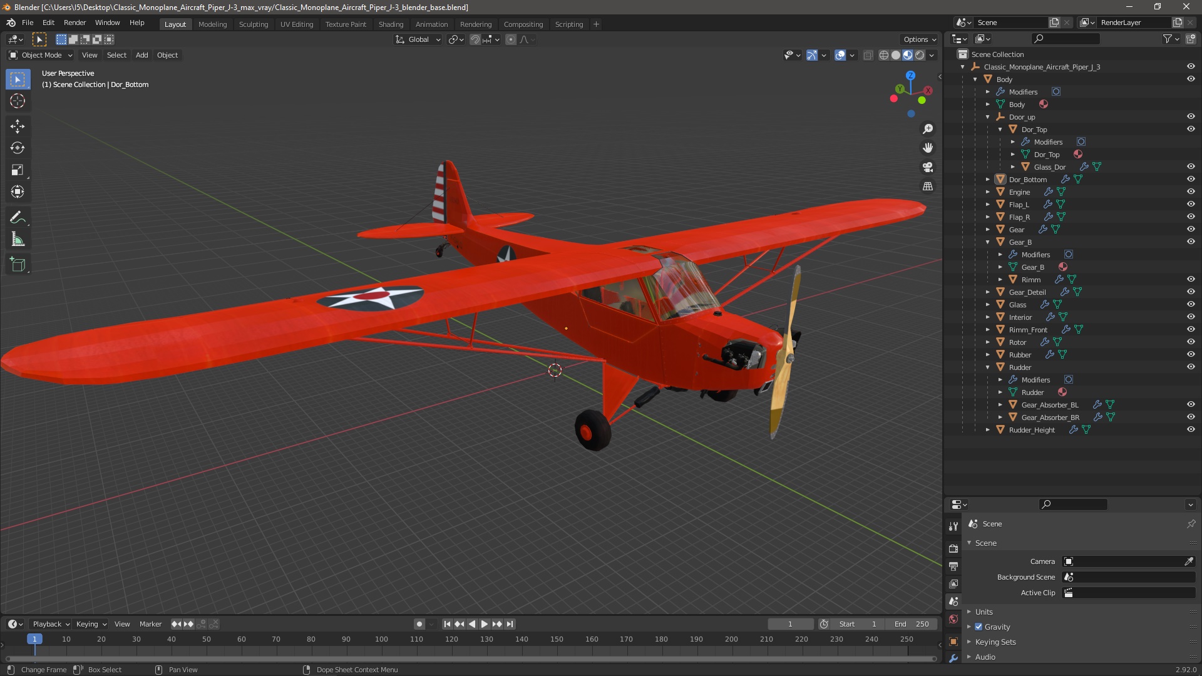Open the Options dropdown
This screenshot has height=676, width=1202.
919,39
